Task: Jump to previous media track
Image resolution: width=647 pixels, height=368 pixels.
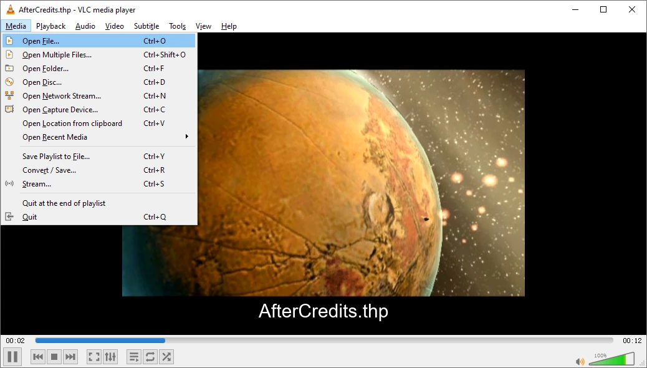Action: click(38, 357)
